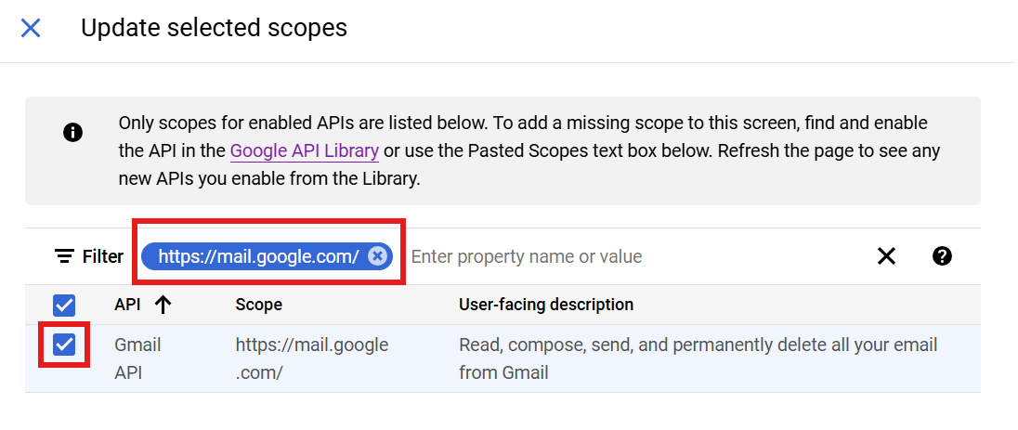1018x430 pixels.
Task: Click the Gmail permission description text
Action: (698, 358)
